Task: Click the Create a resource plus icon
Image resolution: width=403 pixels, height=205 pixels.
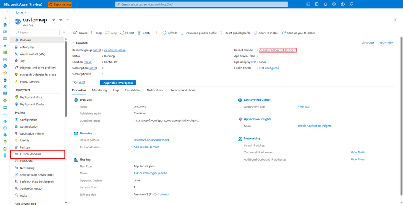Action: (5, 18)
